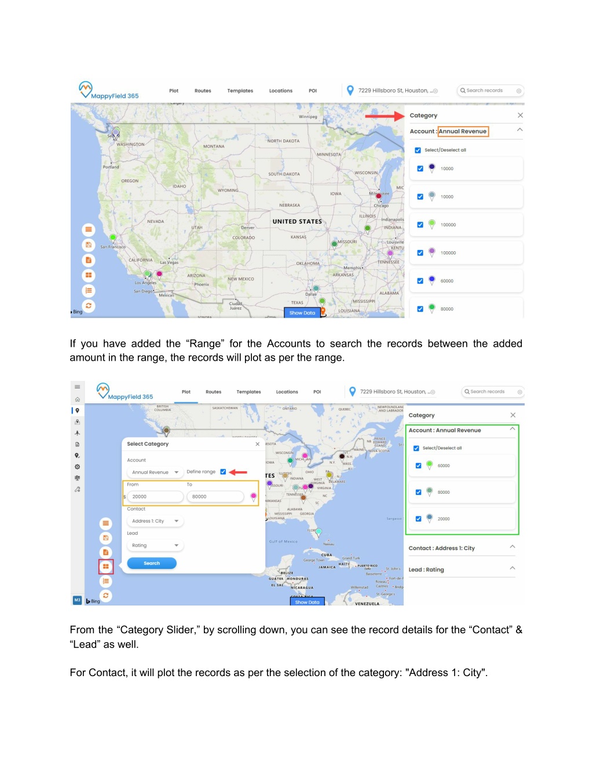Click the orange category grid button in first screenshot
Viewport: 593px width, 767px height.
pyautogui.click(x=89, y=275)
